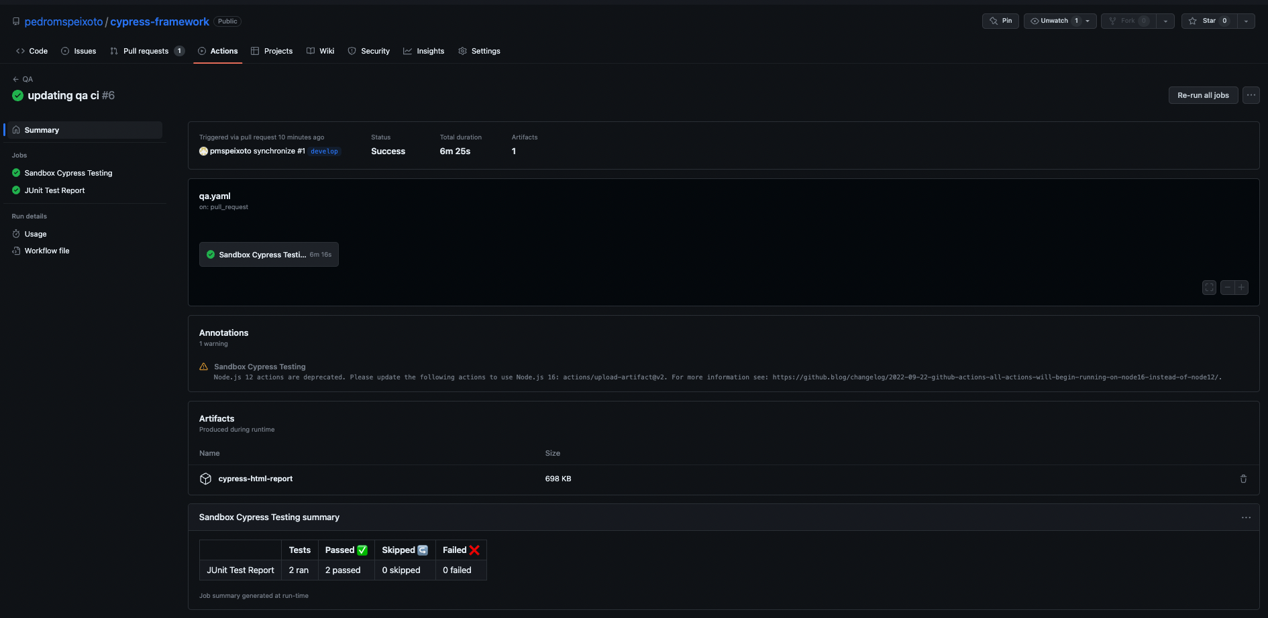
Task: Open Sandbox Cypress Testing job in sidebar
Action: point(68,173)
